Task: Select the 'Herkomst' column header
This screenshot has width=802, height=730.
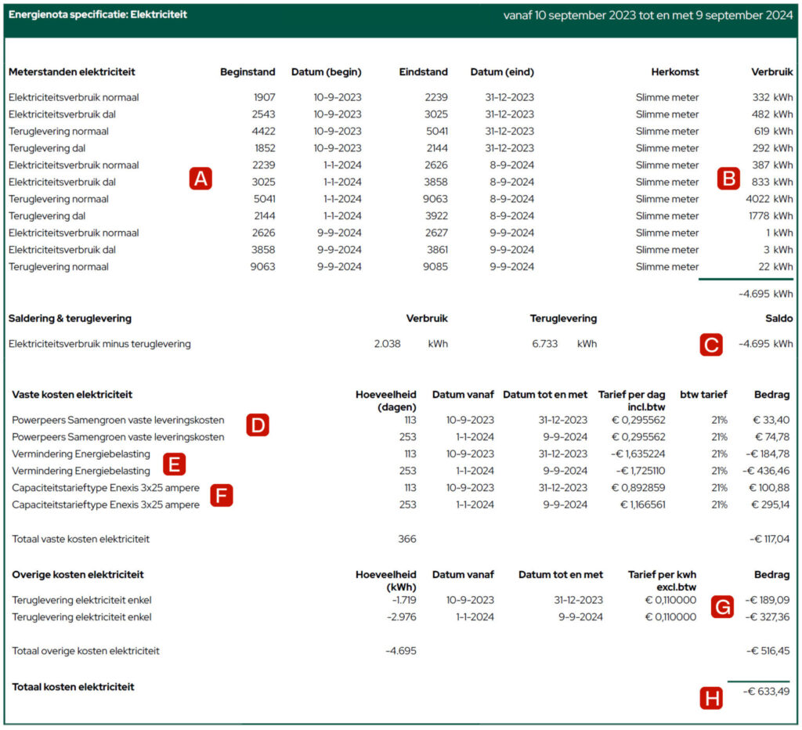Action: click(674, 72)
